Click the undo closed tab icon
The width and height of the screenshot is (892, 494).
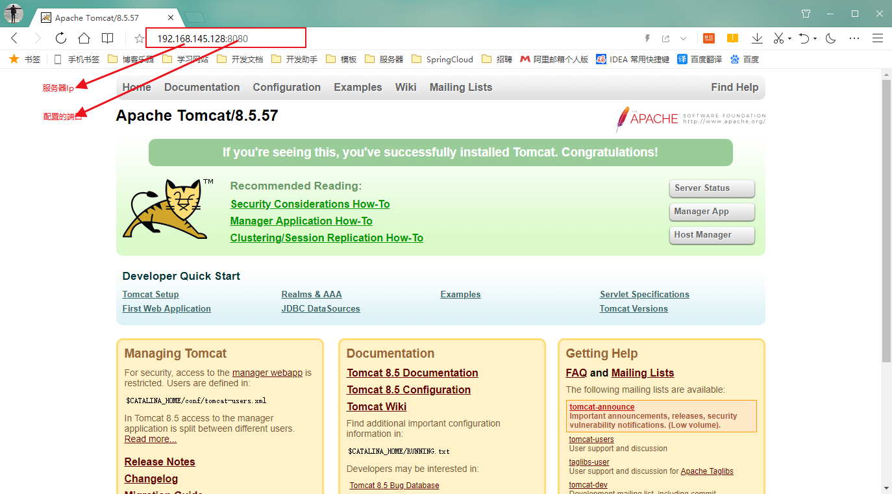tap(804, 38)
